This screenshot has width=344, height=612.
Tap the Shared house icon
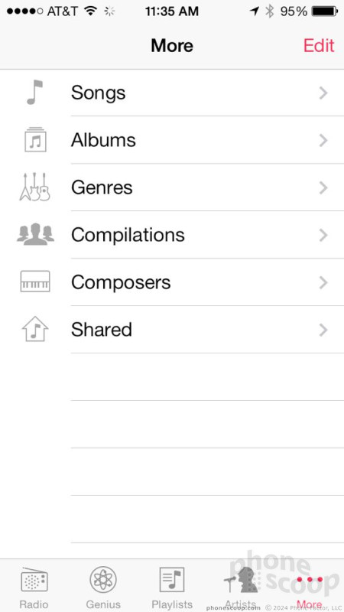[34, 329]
